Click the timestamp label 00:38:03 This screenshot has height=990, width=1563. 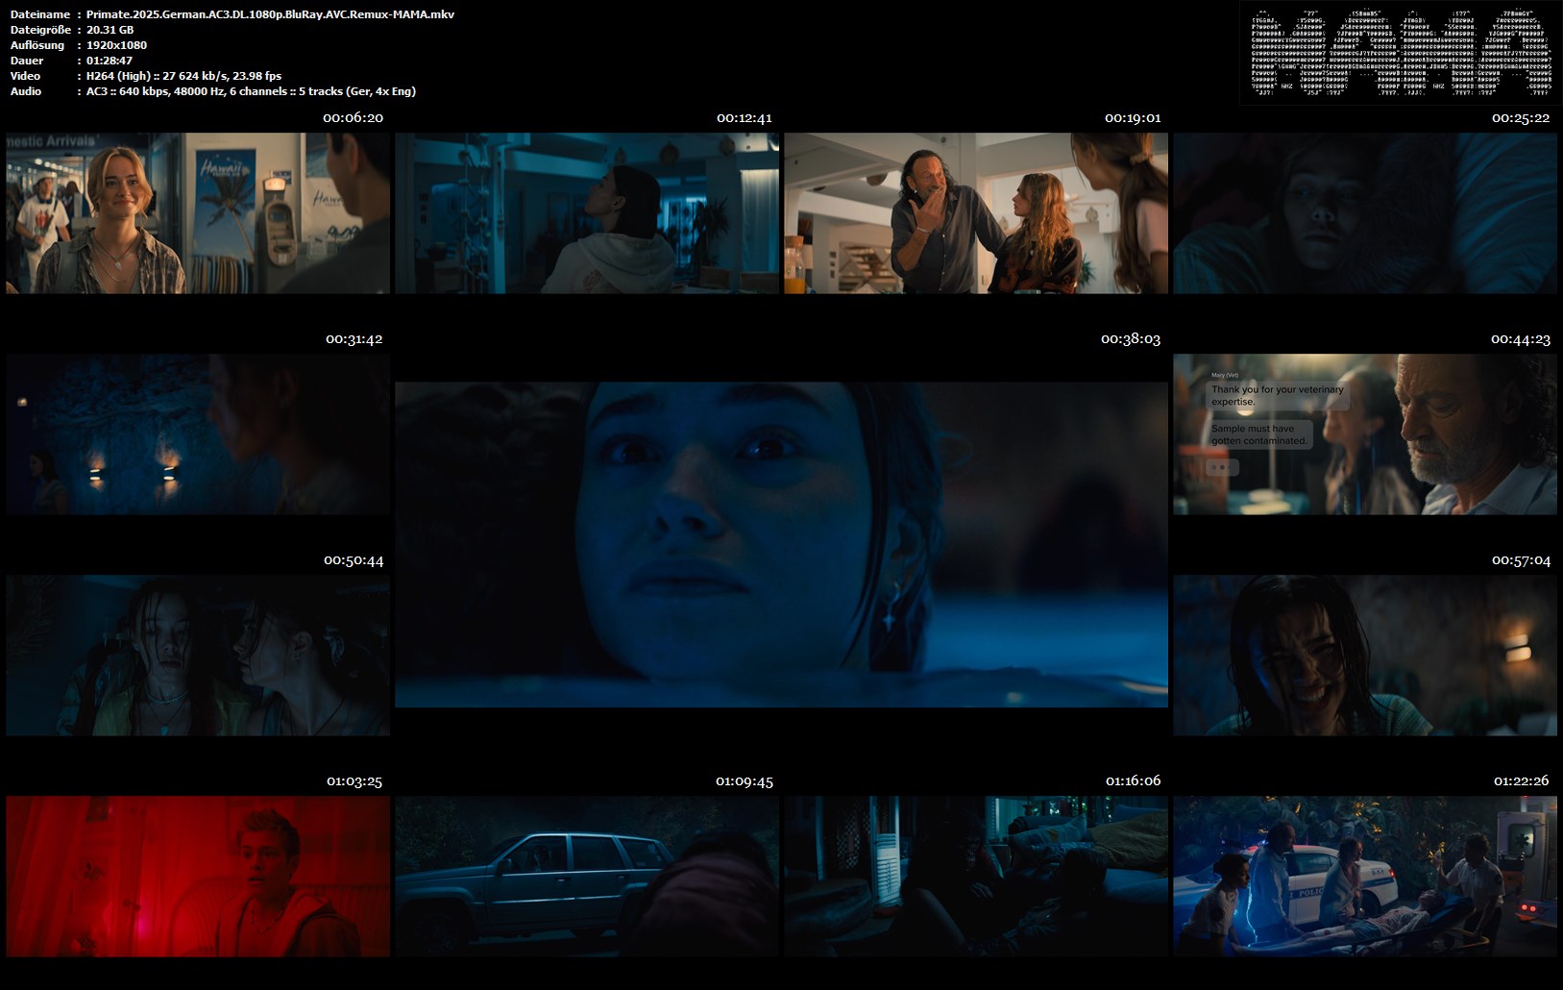1131,339
